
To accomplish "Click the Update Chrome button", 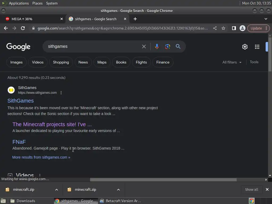I will coord(256,28).
